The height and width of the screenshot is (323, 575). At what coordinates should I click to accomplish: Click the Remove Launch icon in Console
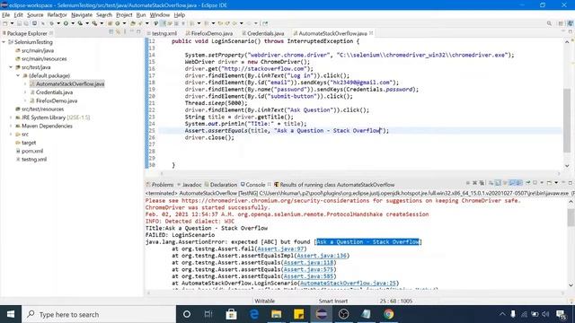pos(474,183)
